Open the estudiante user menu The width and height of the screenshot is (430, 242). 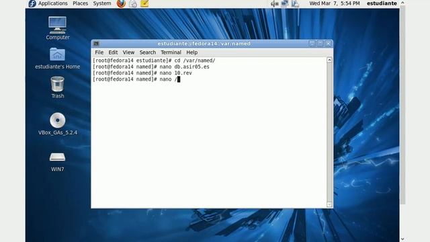382,3
